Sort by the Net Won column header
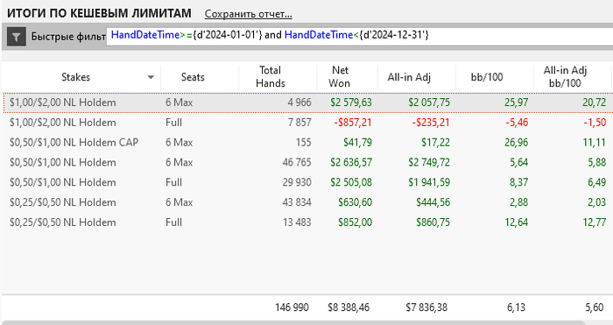The height and width of the screenshot is (325, 613). pyautogui.click(x=340, y=77)
